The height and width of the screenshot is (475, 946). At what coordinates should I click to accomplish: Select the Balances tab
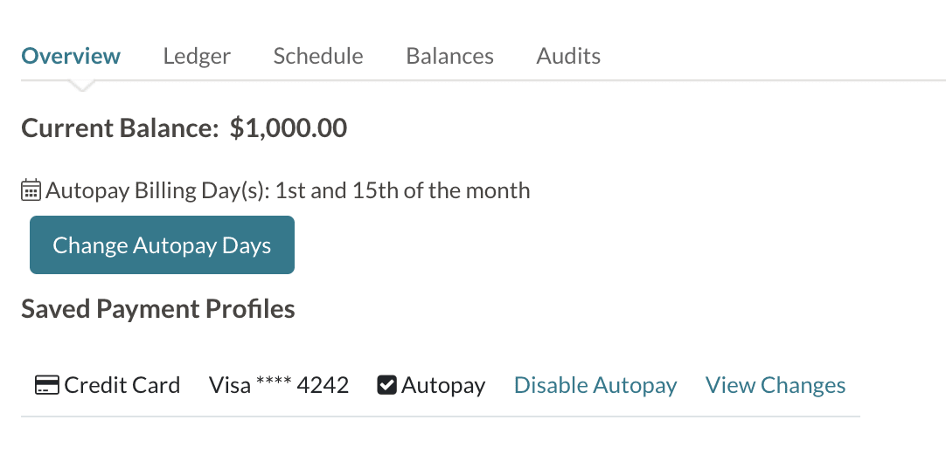point(449,56)
